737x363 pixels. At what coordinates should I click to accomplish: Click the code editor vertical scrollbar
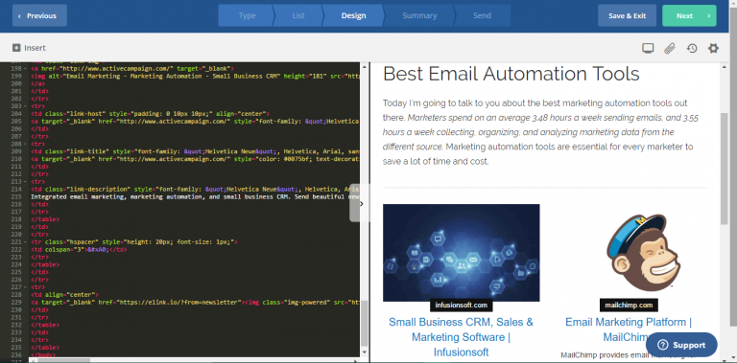point(365,323)
